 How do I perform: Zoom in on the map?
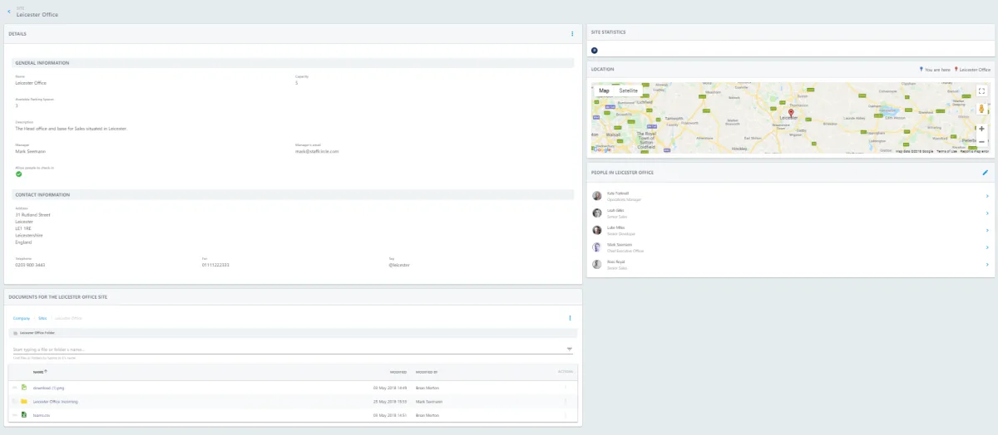click(981, 129)
